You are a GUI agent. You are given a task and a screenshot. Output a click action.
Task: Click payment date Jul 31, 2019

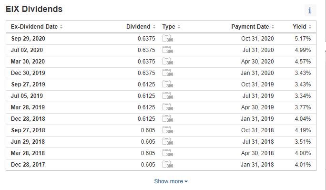(x=258, y=96)
